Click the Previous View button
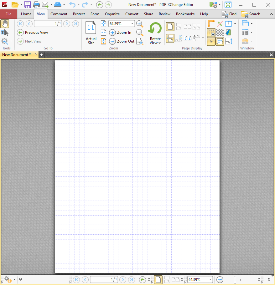Viewport: 275px width, 285px height. point(33,33)
